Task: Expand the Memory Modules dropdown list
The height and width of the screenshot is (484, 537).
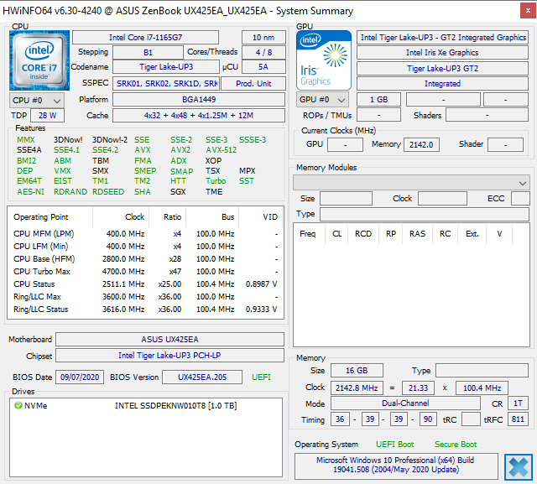Action: click(411, 182)
